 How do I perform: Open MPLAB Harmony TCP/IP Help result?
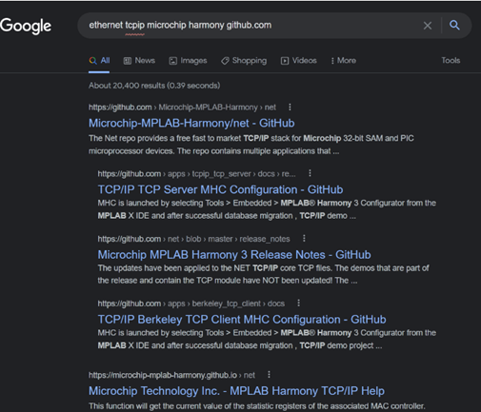tap(236, 391)
